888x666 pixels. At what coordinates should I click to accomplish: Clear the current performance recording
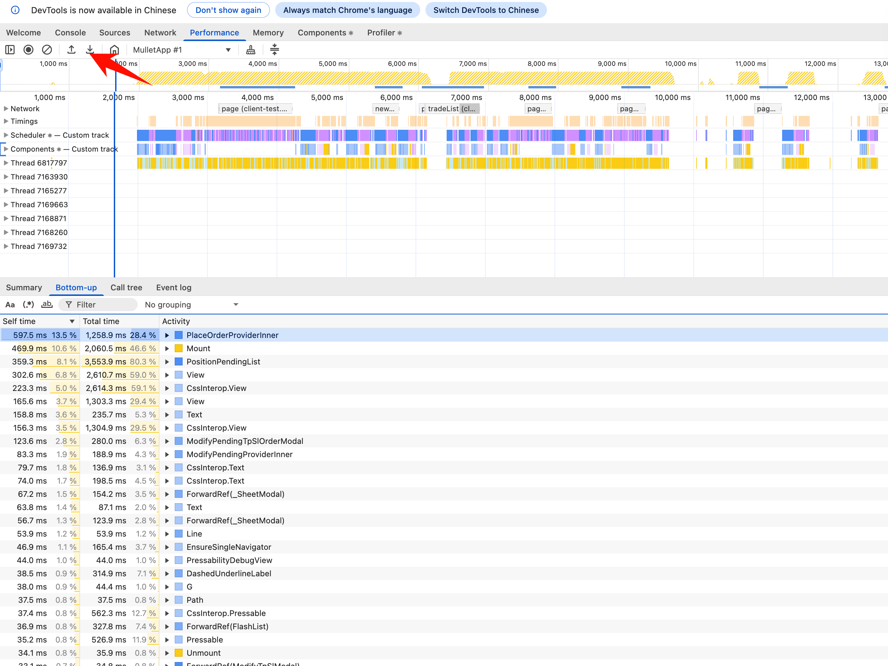pos(47,50)
